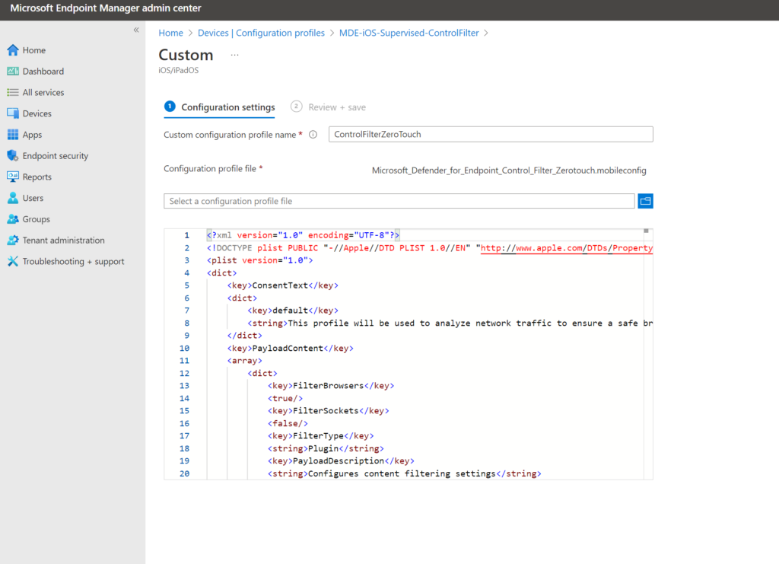Click the ConsentText key on line 5
This screenshot has height=564, width=779.
point(283,285)
